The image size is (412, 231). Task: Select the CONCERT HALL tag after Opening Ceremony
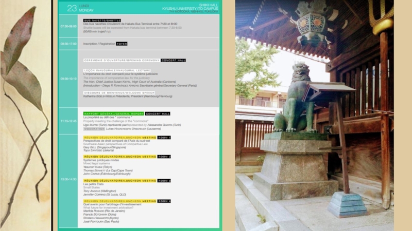point(173,60)
